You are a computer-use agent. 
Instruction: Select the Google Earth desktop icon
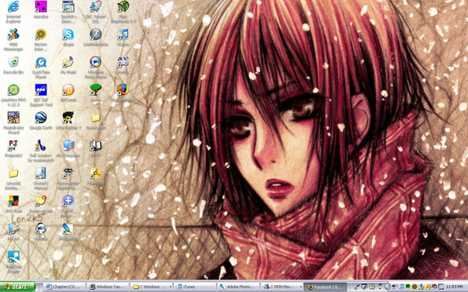pyautogui.click(x=41, y=121)
